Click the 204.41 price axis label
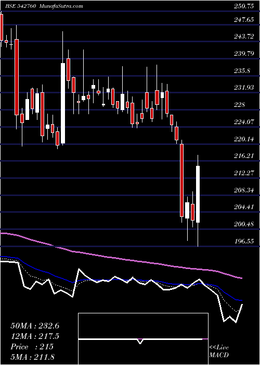Viewport: 260px width, 365px height. point(244,207)
